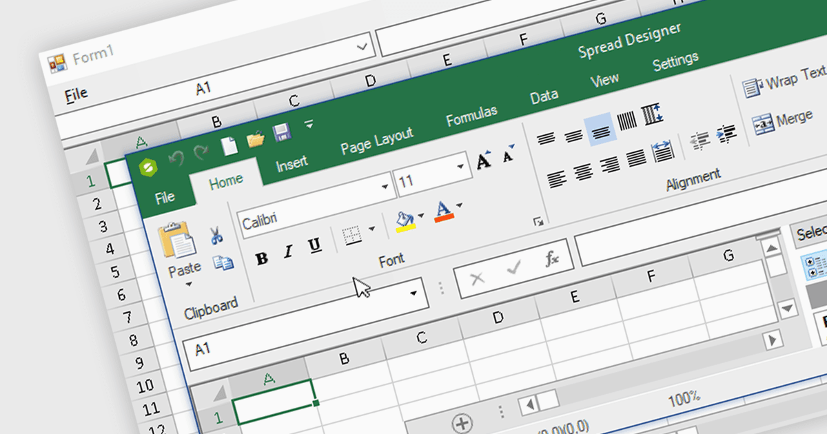Align text left in Alignment group
Screen dimensions: 827x434
558,179
